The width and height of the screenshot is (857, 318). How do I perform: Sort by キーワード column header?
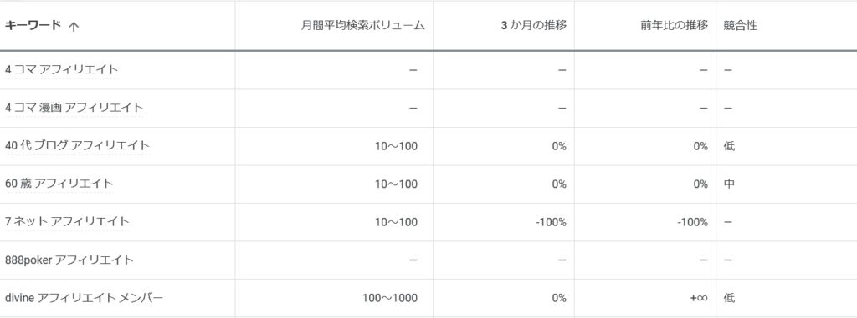[33, 26]
